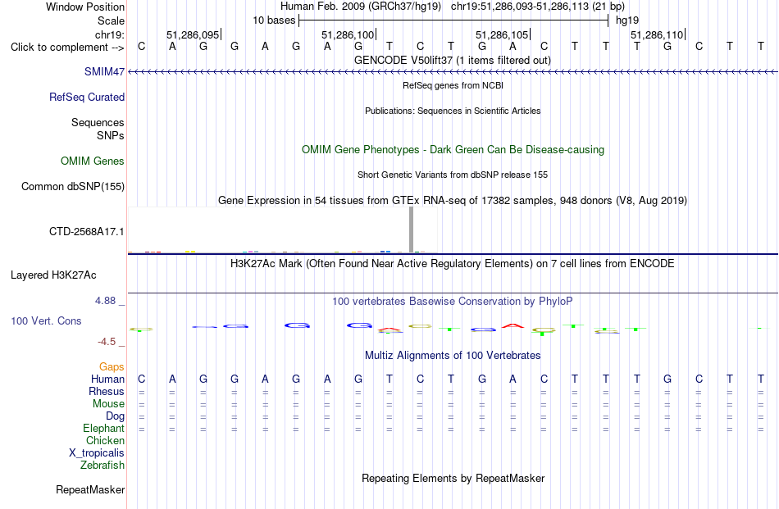Open the RefSeq Curated track label
779x509 pixels.
click(87, 97)
